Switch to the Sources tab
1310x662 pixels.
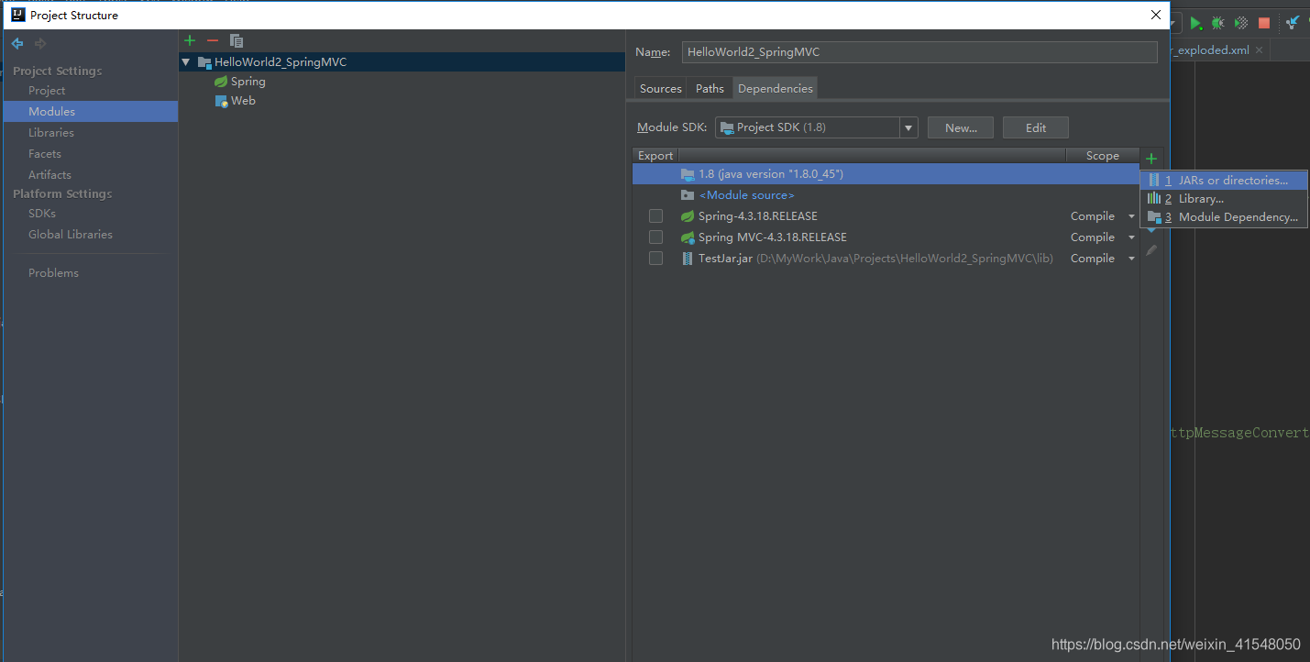pos(661,88)
